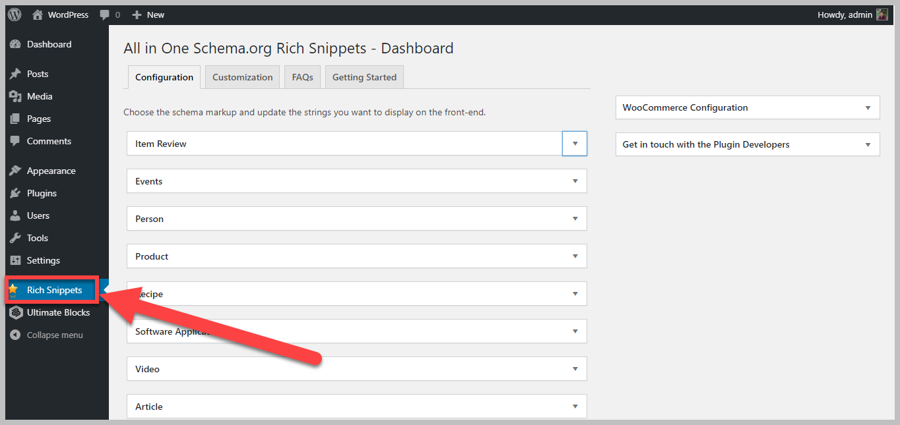
Task: Open Appearance menu item
Action: tap(51, 171)
